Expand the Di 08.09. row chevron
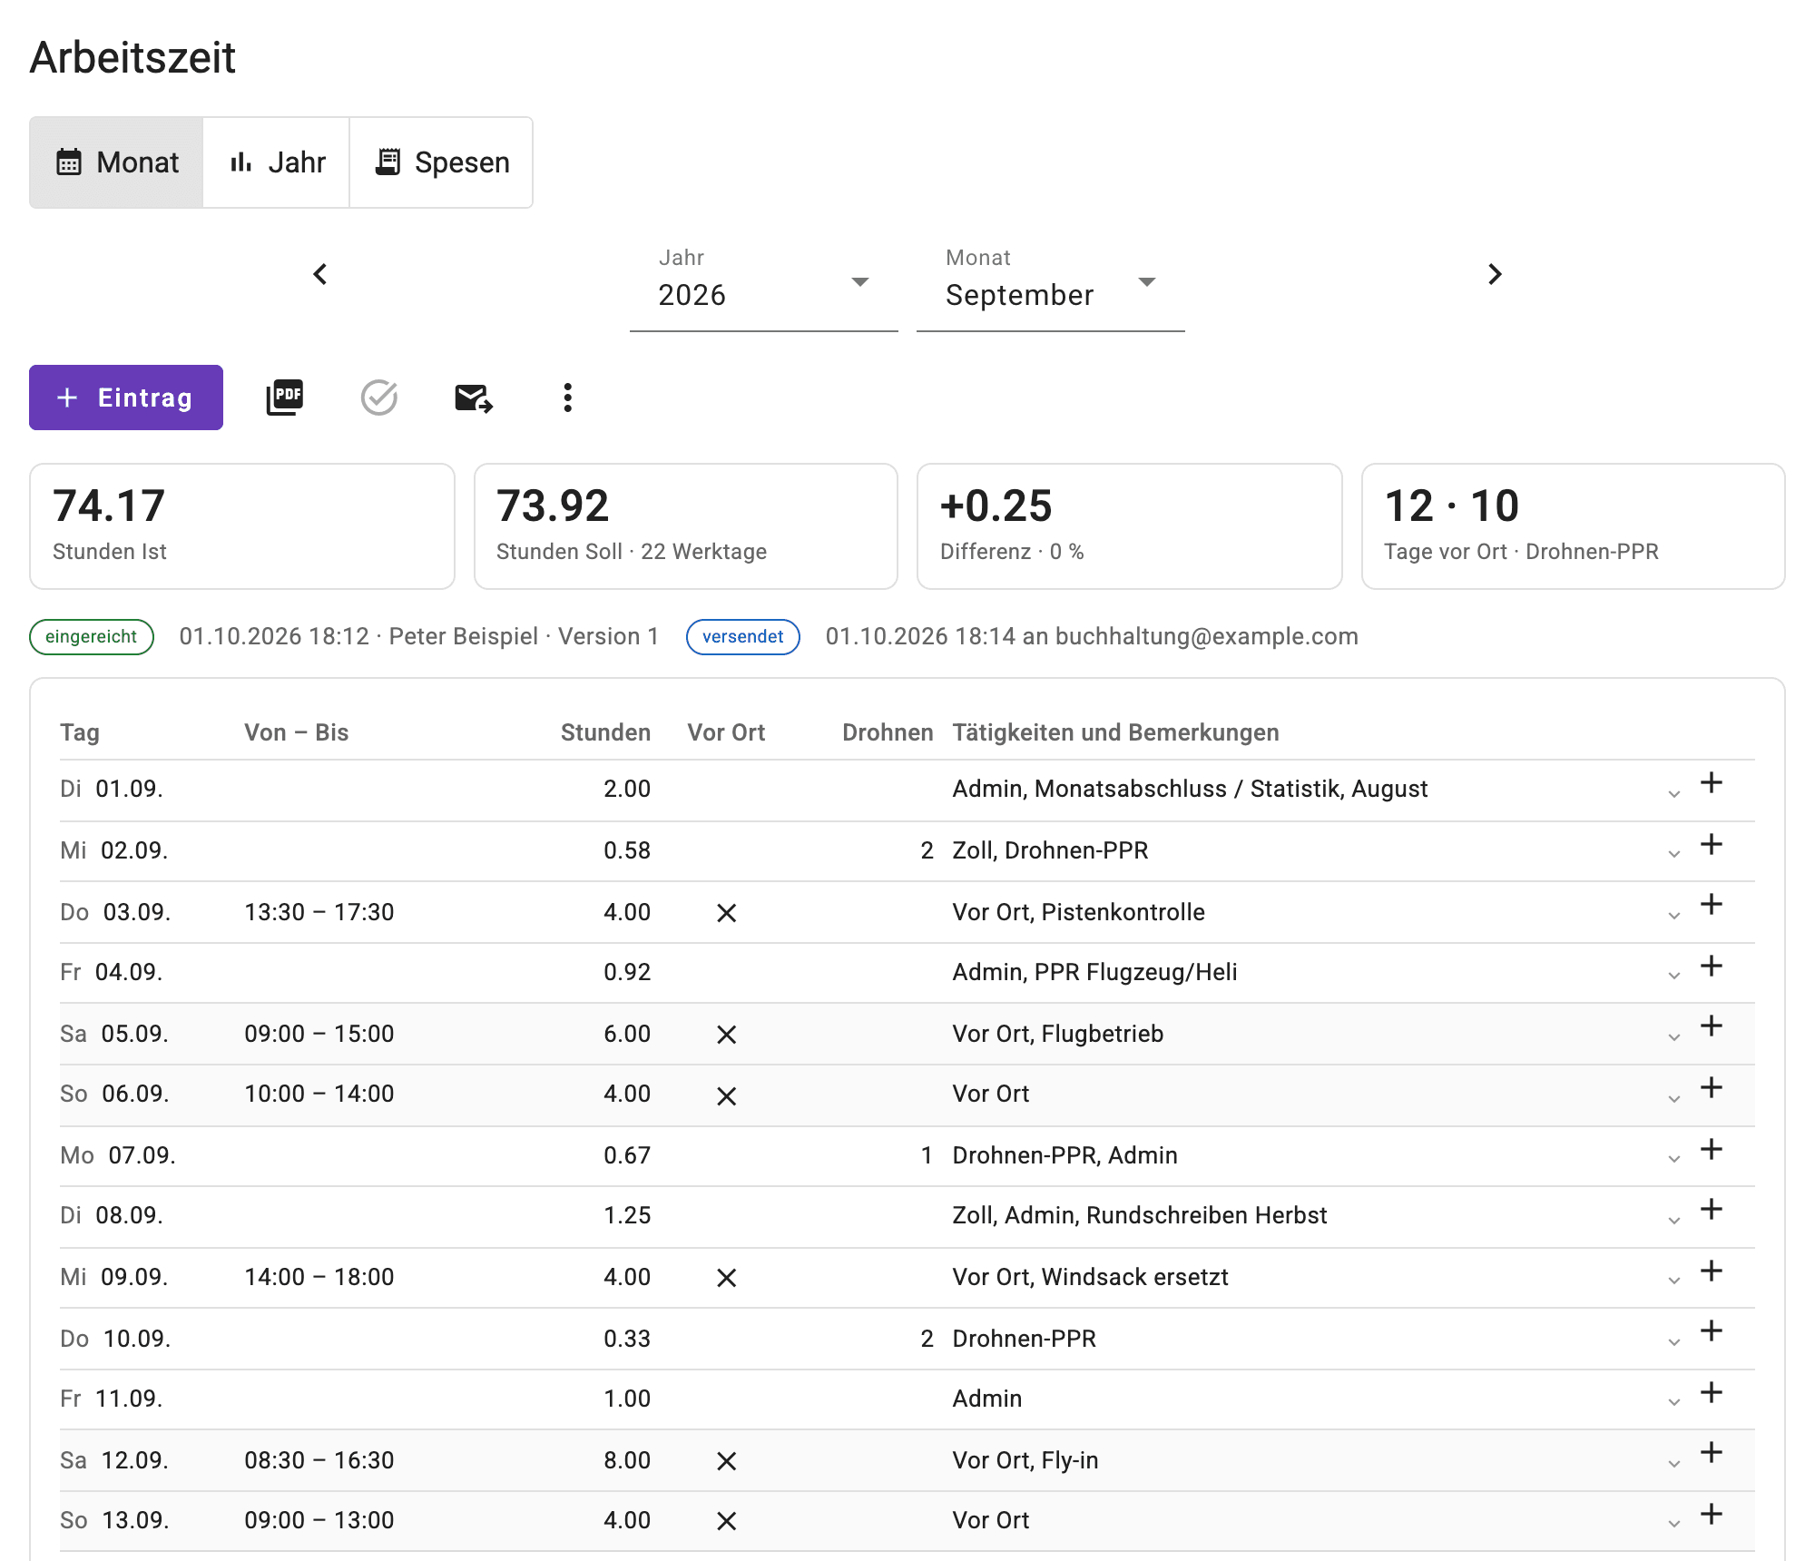Viewport: 1815px width, 1561px height. (1674, 1221)
